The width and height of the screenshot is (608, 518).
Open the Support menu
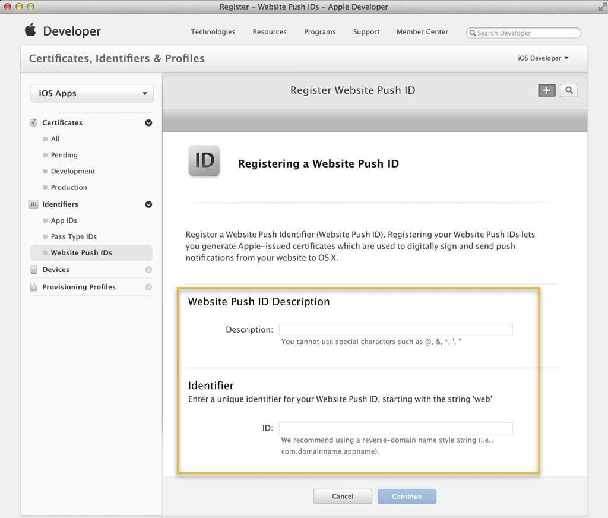tap(366, 32)
